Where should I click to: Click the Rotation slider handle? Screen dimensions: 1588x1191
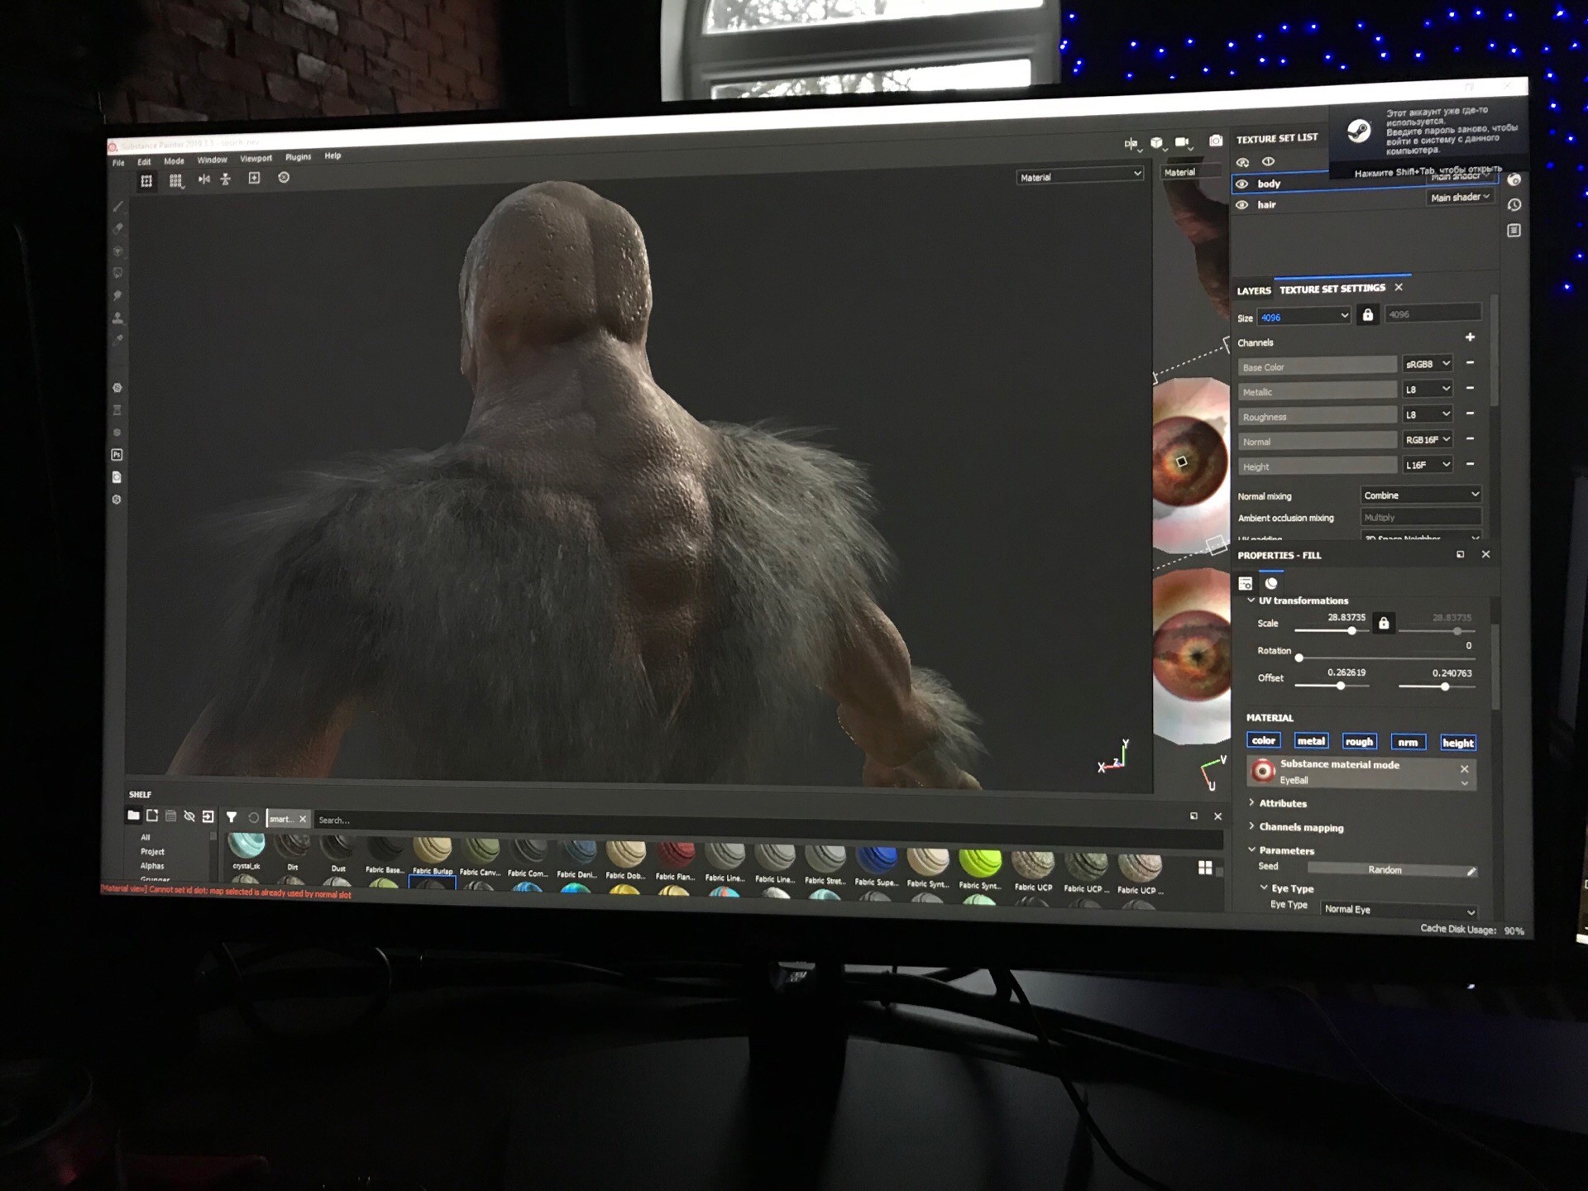coord(1299,658)
